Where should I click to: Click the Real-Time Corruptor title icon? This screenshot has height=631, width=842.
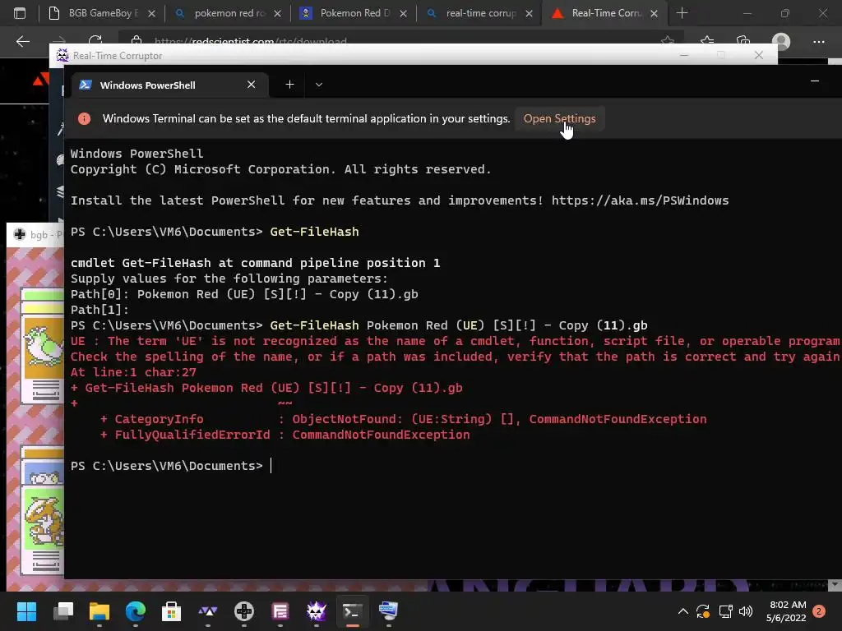click(62, 55)
